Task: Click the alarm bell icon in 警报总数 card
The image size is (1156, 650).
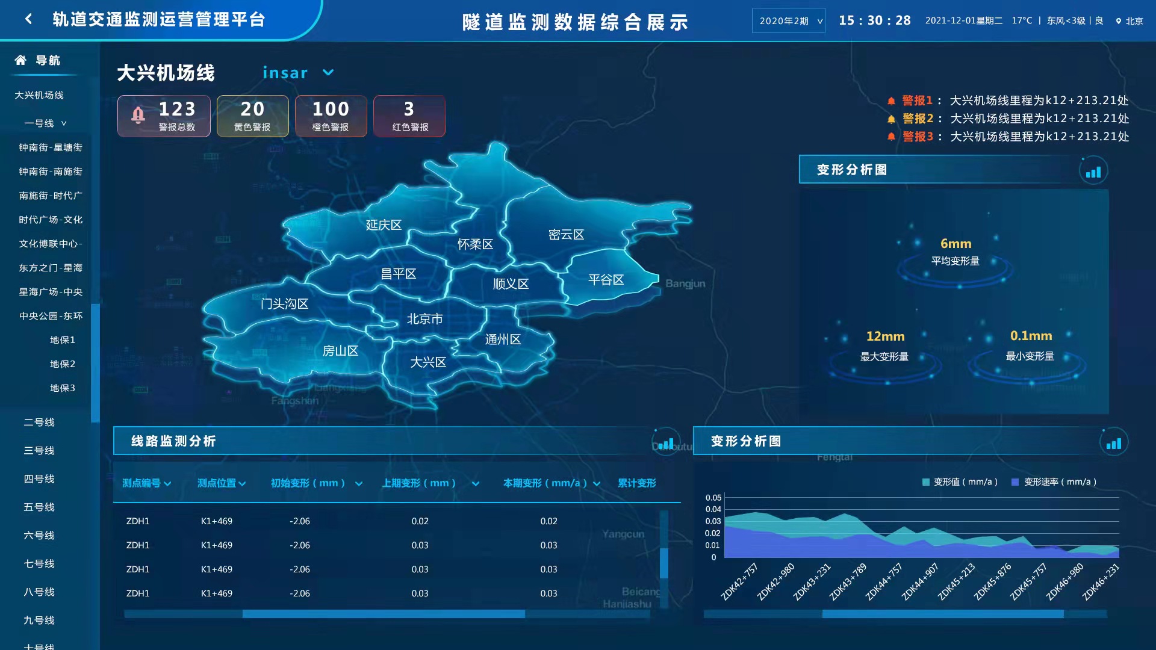Action: tap(138, 115)
